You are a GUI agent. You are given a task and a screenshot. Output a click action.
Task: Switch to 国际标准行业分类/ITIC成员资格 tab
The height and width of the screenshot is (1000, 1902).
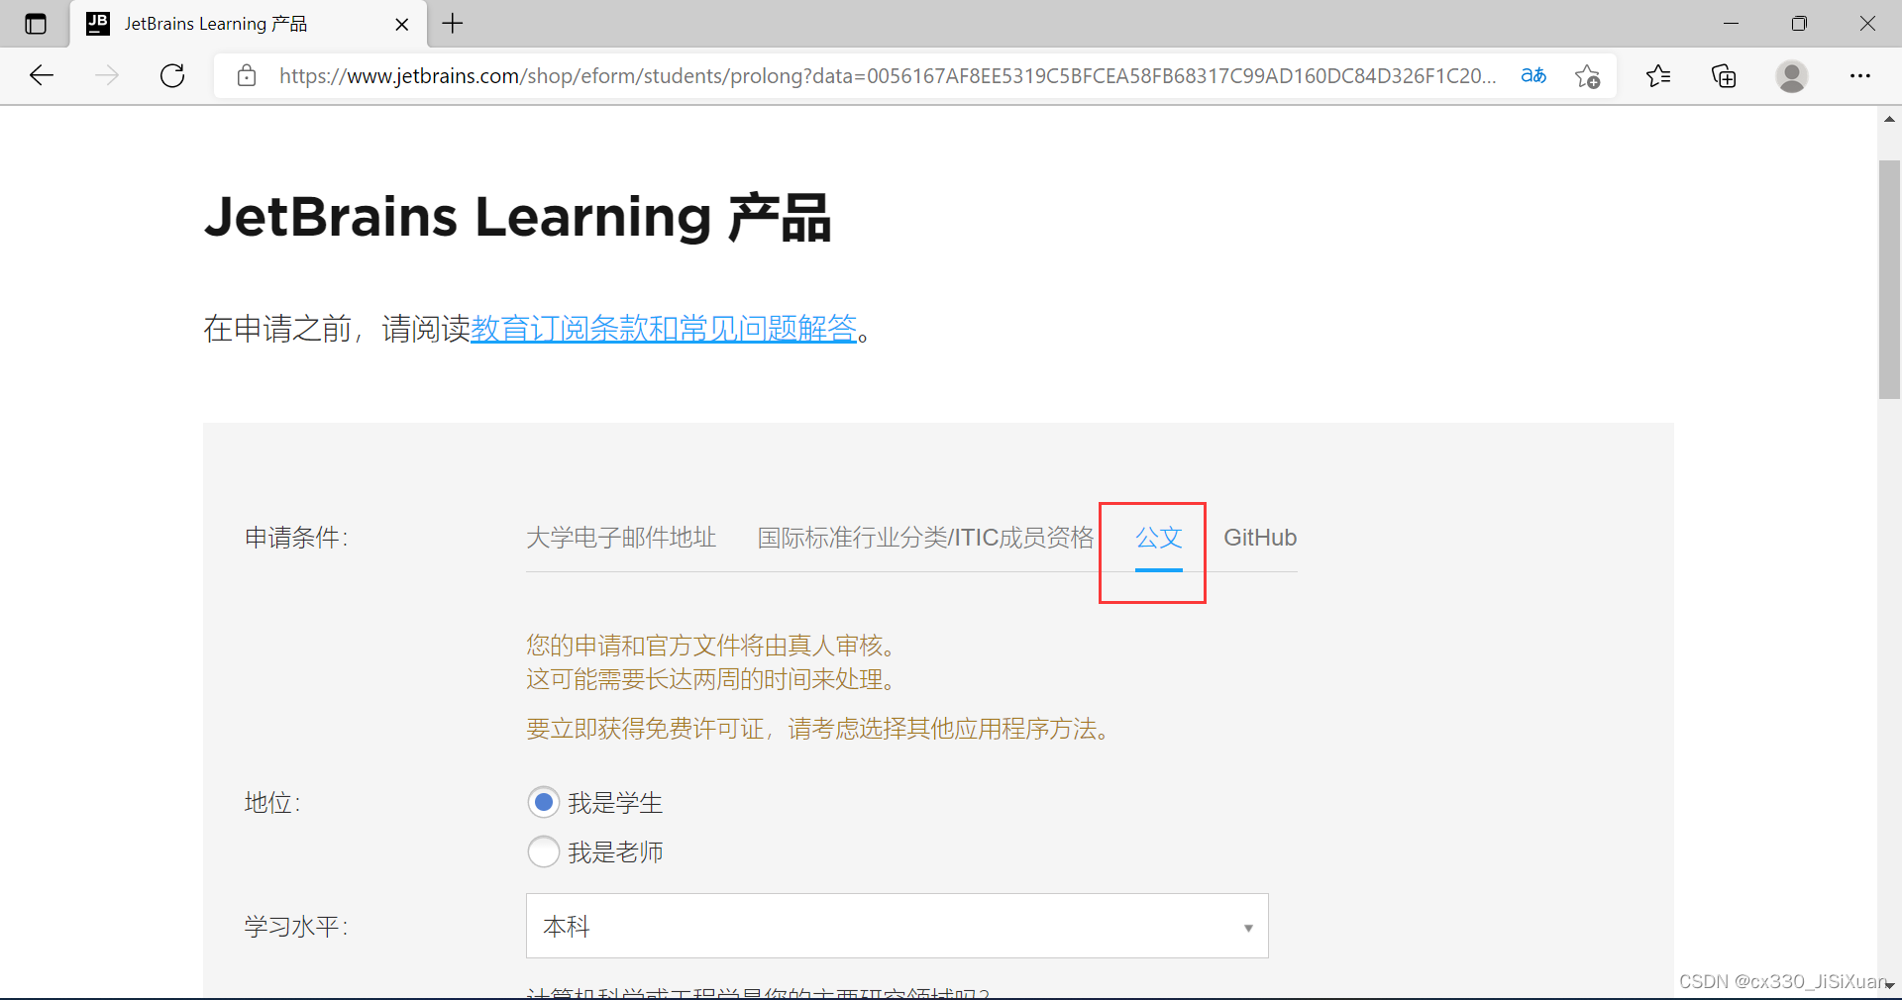pyautogui.click(x=925, y=538)
